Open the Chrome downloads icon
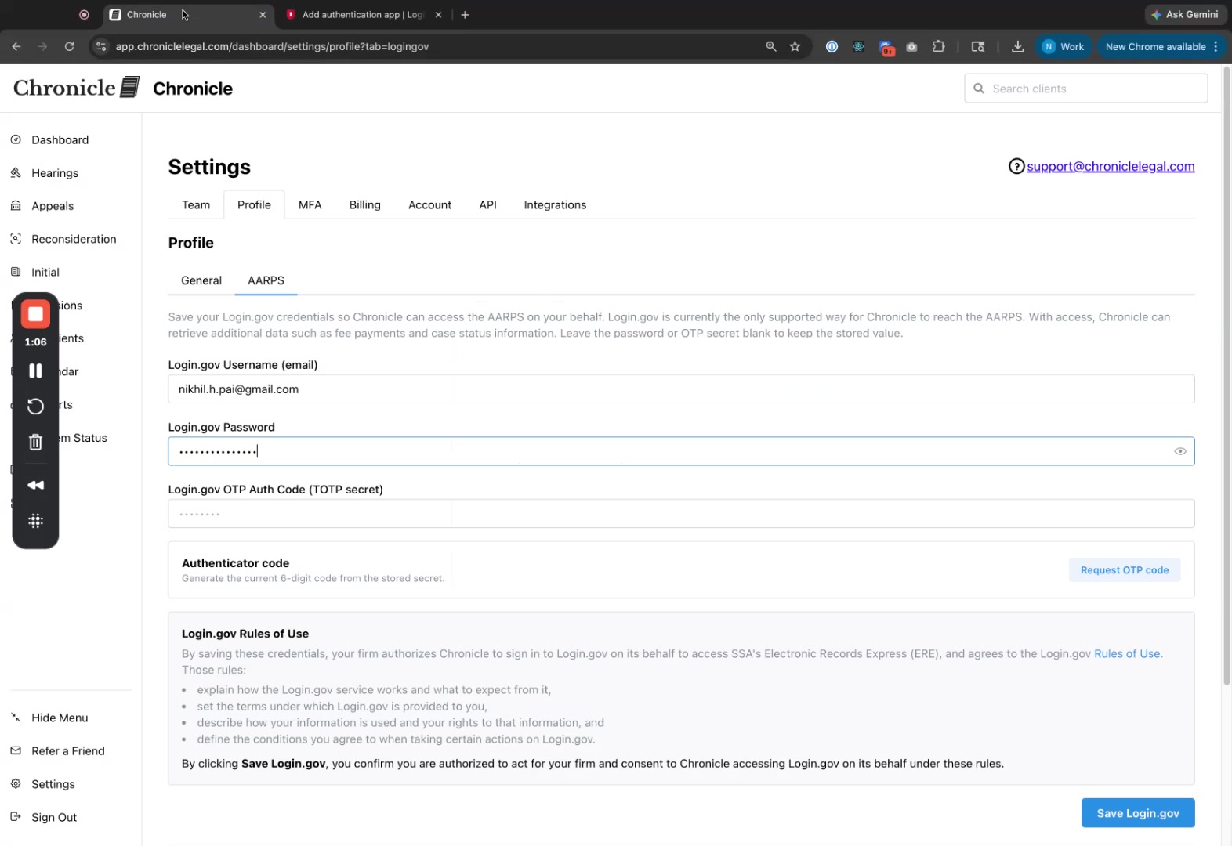The image size is (1232, 846). (1017, 46)
